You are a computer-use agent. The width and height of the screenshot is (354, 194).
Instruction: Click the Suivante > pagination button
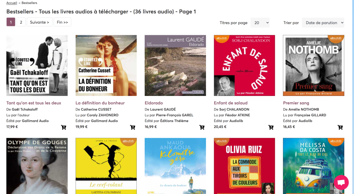[39, 22]
